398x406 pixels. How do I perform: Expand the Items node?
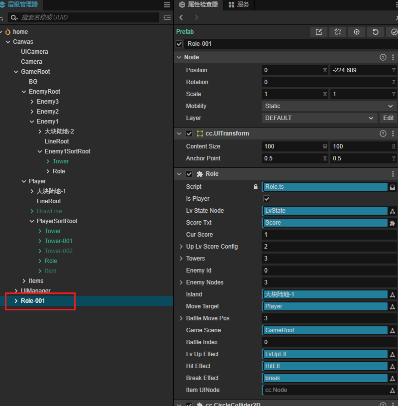point(24,281)
